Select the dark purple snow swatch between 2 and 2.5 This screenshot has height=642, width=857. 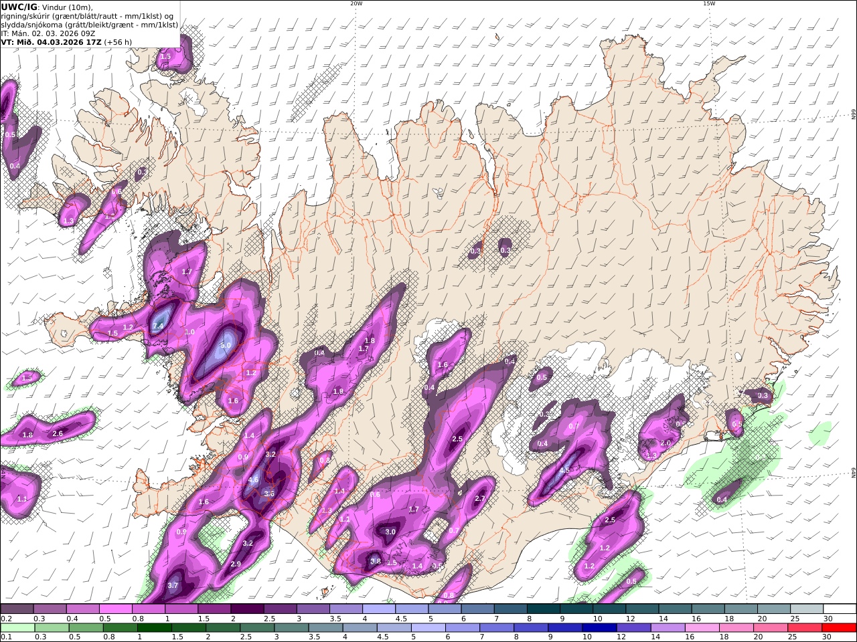pos(248,609)
